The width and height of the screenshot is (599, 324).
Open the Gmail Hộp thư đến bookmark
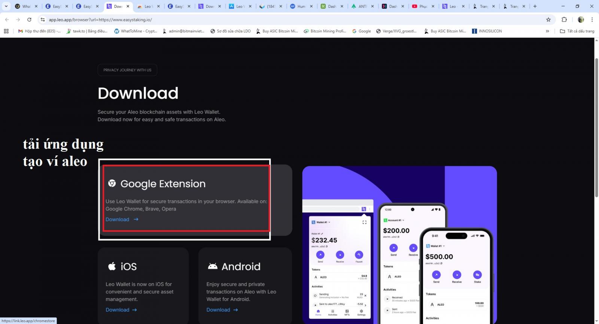pyautogui.click(x=39, y=31)
